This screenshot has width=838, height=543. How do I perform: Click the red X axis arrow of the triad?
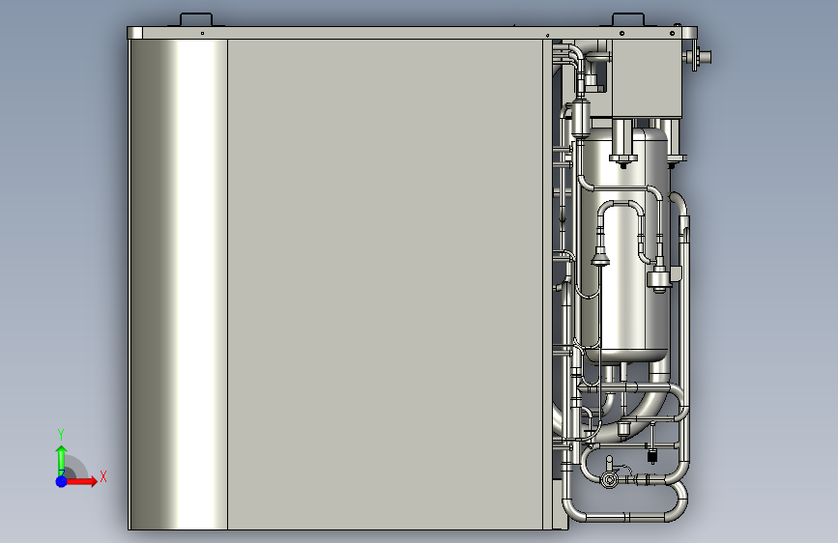[81, 481]
